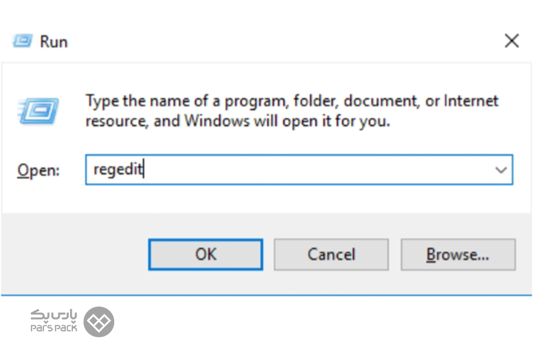This screenshot has height=355, width=533.
Task: Click the large Run icon beside the description
Action: point(38,111)
